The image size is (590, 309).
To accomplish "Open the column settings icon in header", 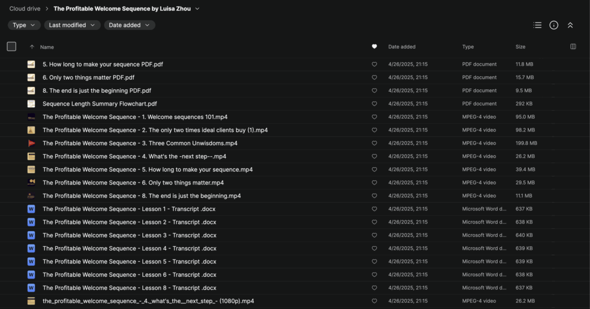I will click(x=573, y=47).
